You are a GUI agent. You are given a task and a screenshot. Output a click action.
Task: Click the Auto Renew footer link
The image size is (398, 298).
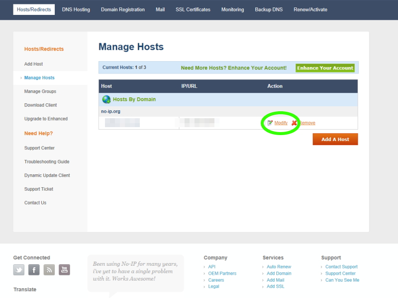pos(279,267)
